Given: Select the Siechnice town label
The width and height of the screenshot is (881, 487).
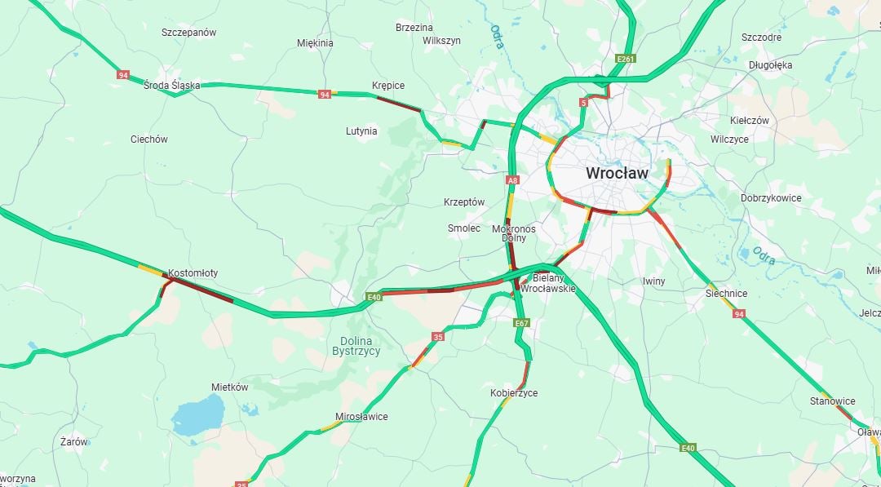Looking at the screenshot, I should (x=727, y=293).
